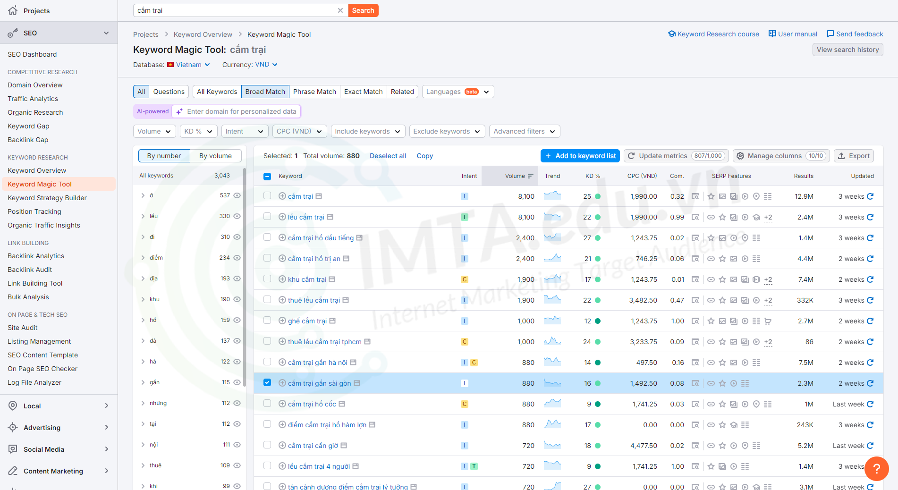
Task: Click star SERP feature icon in cắm trại row
Action: [x=711, y=196]
